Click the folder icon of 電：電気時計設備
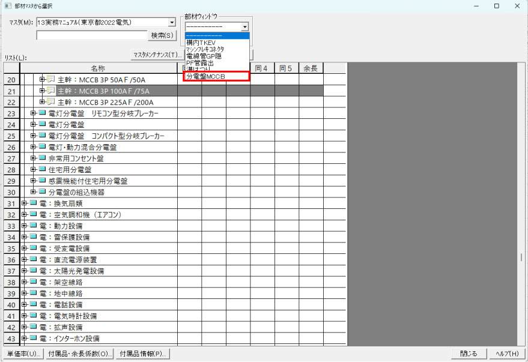The width and height of the screenshot is (528, 362). click(x=33, y=315)
